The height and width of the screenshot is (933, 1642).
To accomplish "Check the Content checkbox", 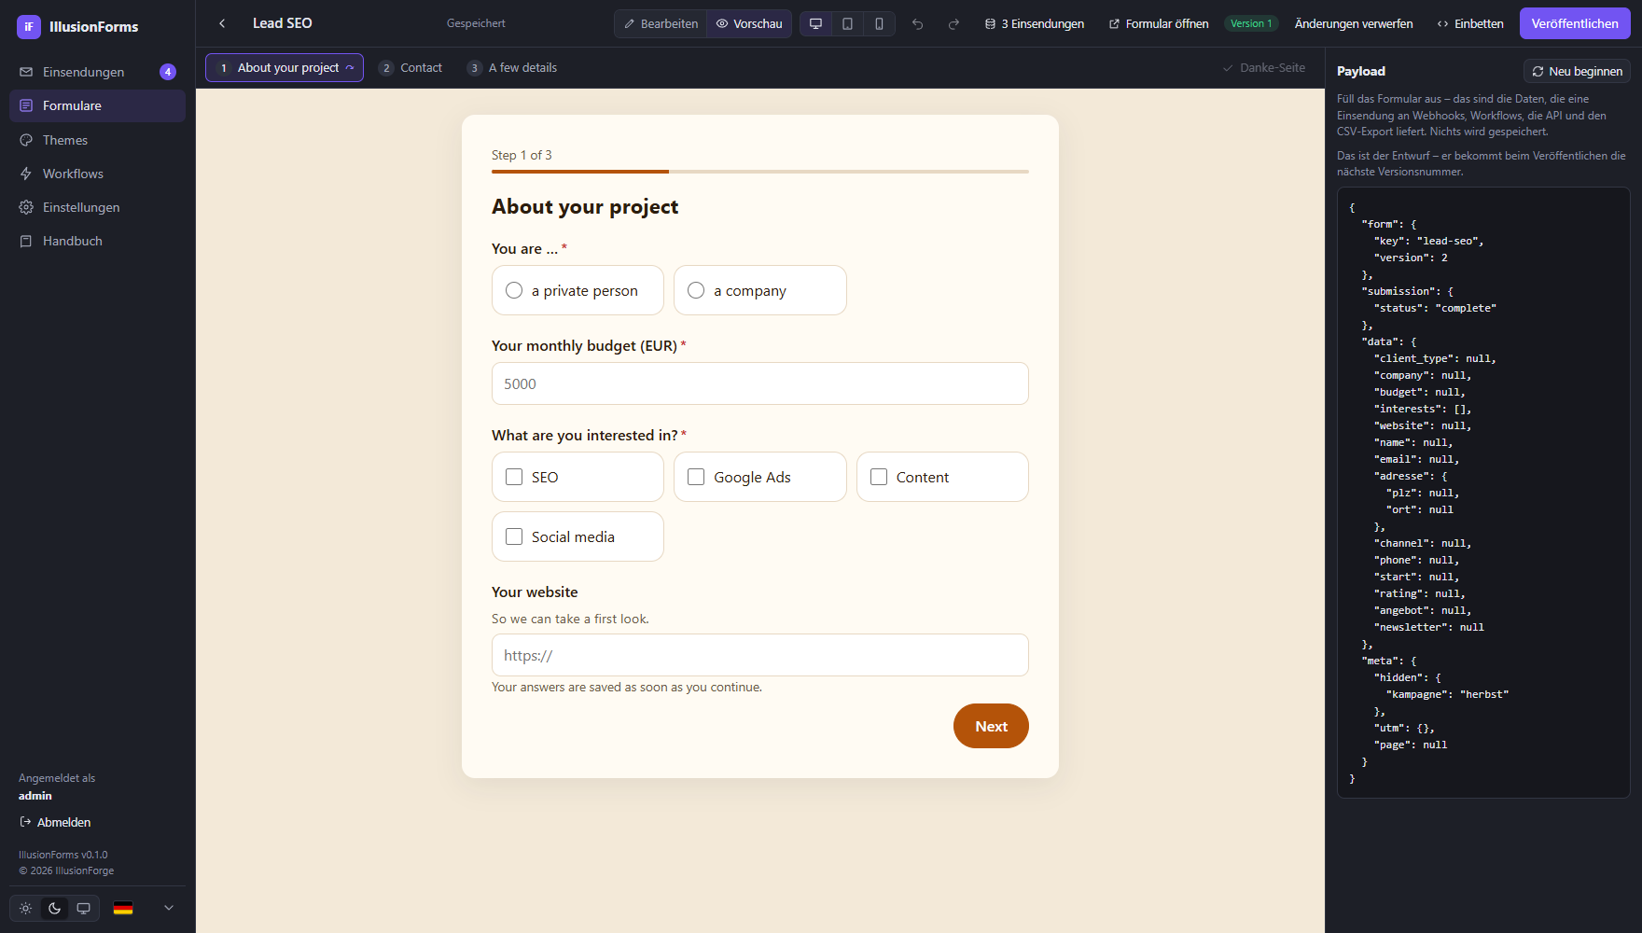I will click(x=942, y=477).
